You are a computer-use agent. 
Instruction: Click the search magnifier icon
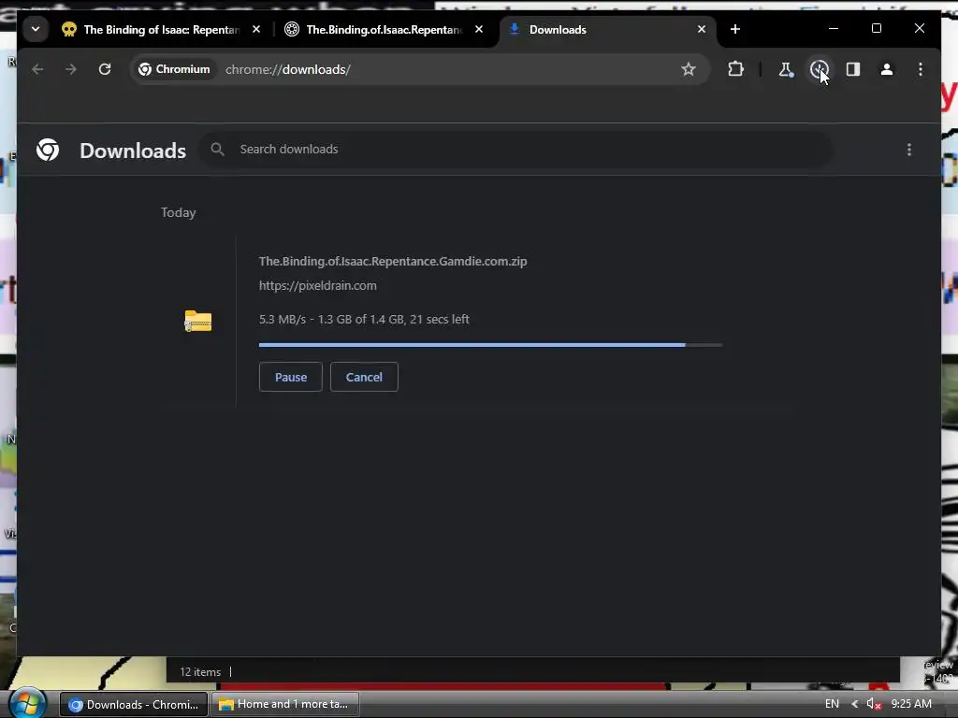click(x=217, y=149)
